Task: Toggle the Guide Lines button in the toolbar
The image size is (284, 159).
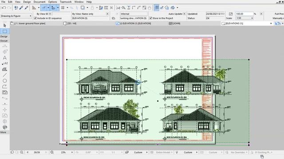Action: (x=43, y=8)
